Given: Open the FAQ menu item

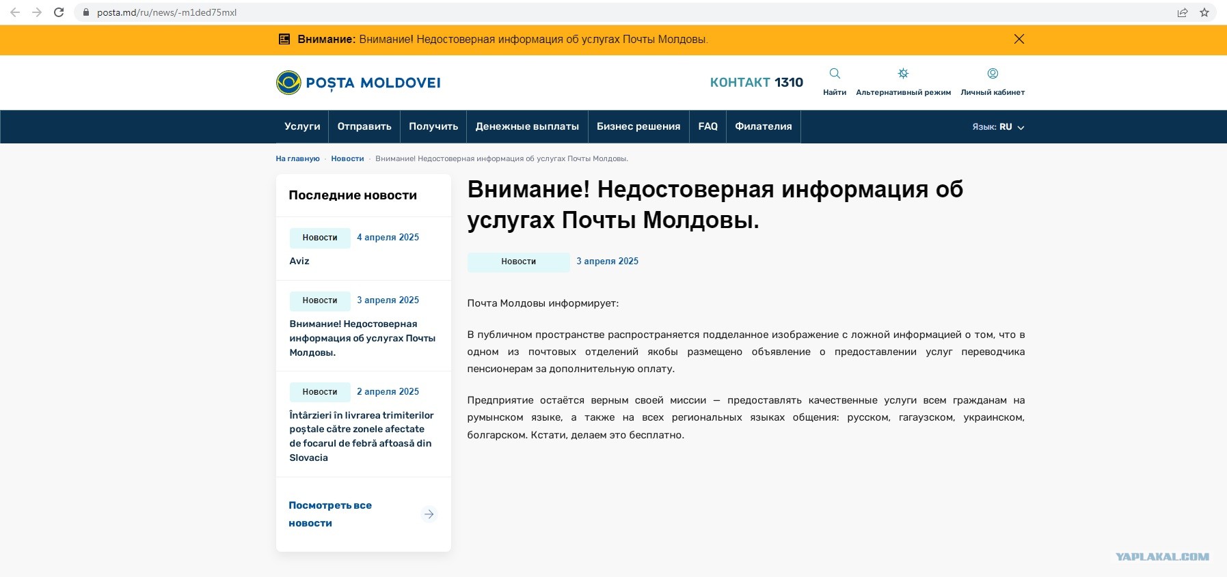Looking at the screenshot, I should tap(708, 126).
